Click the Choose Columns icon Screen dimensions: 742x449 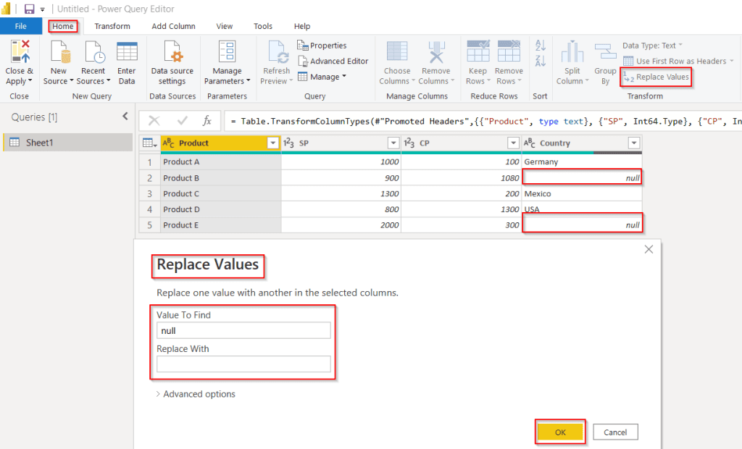397,51
